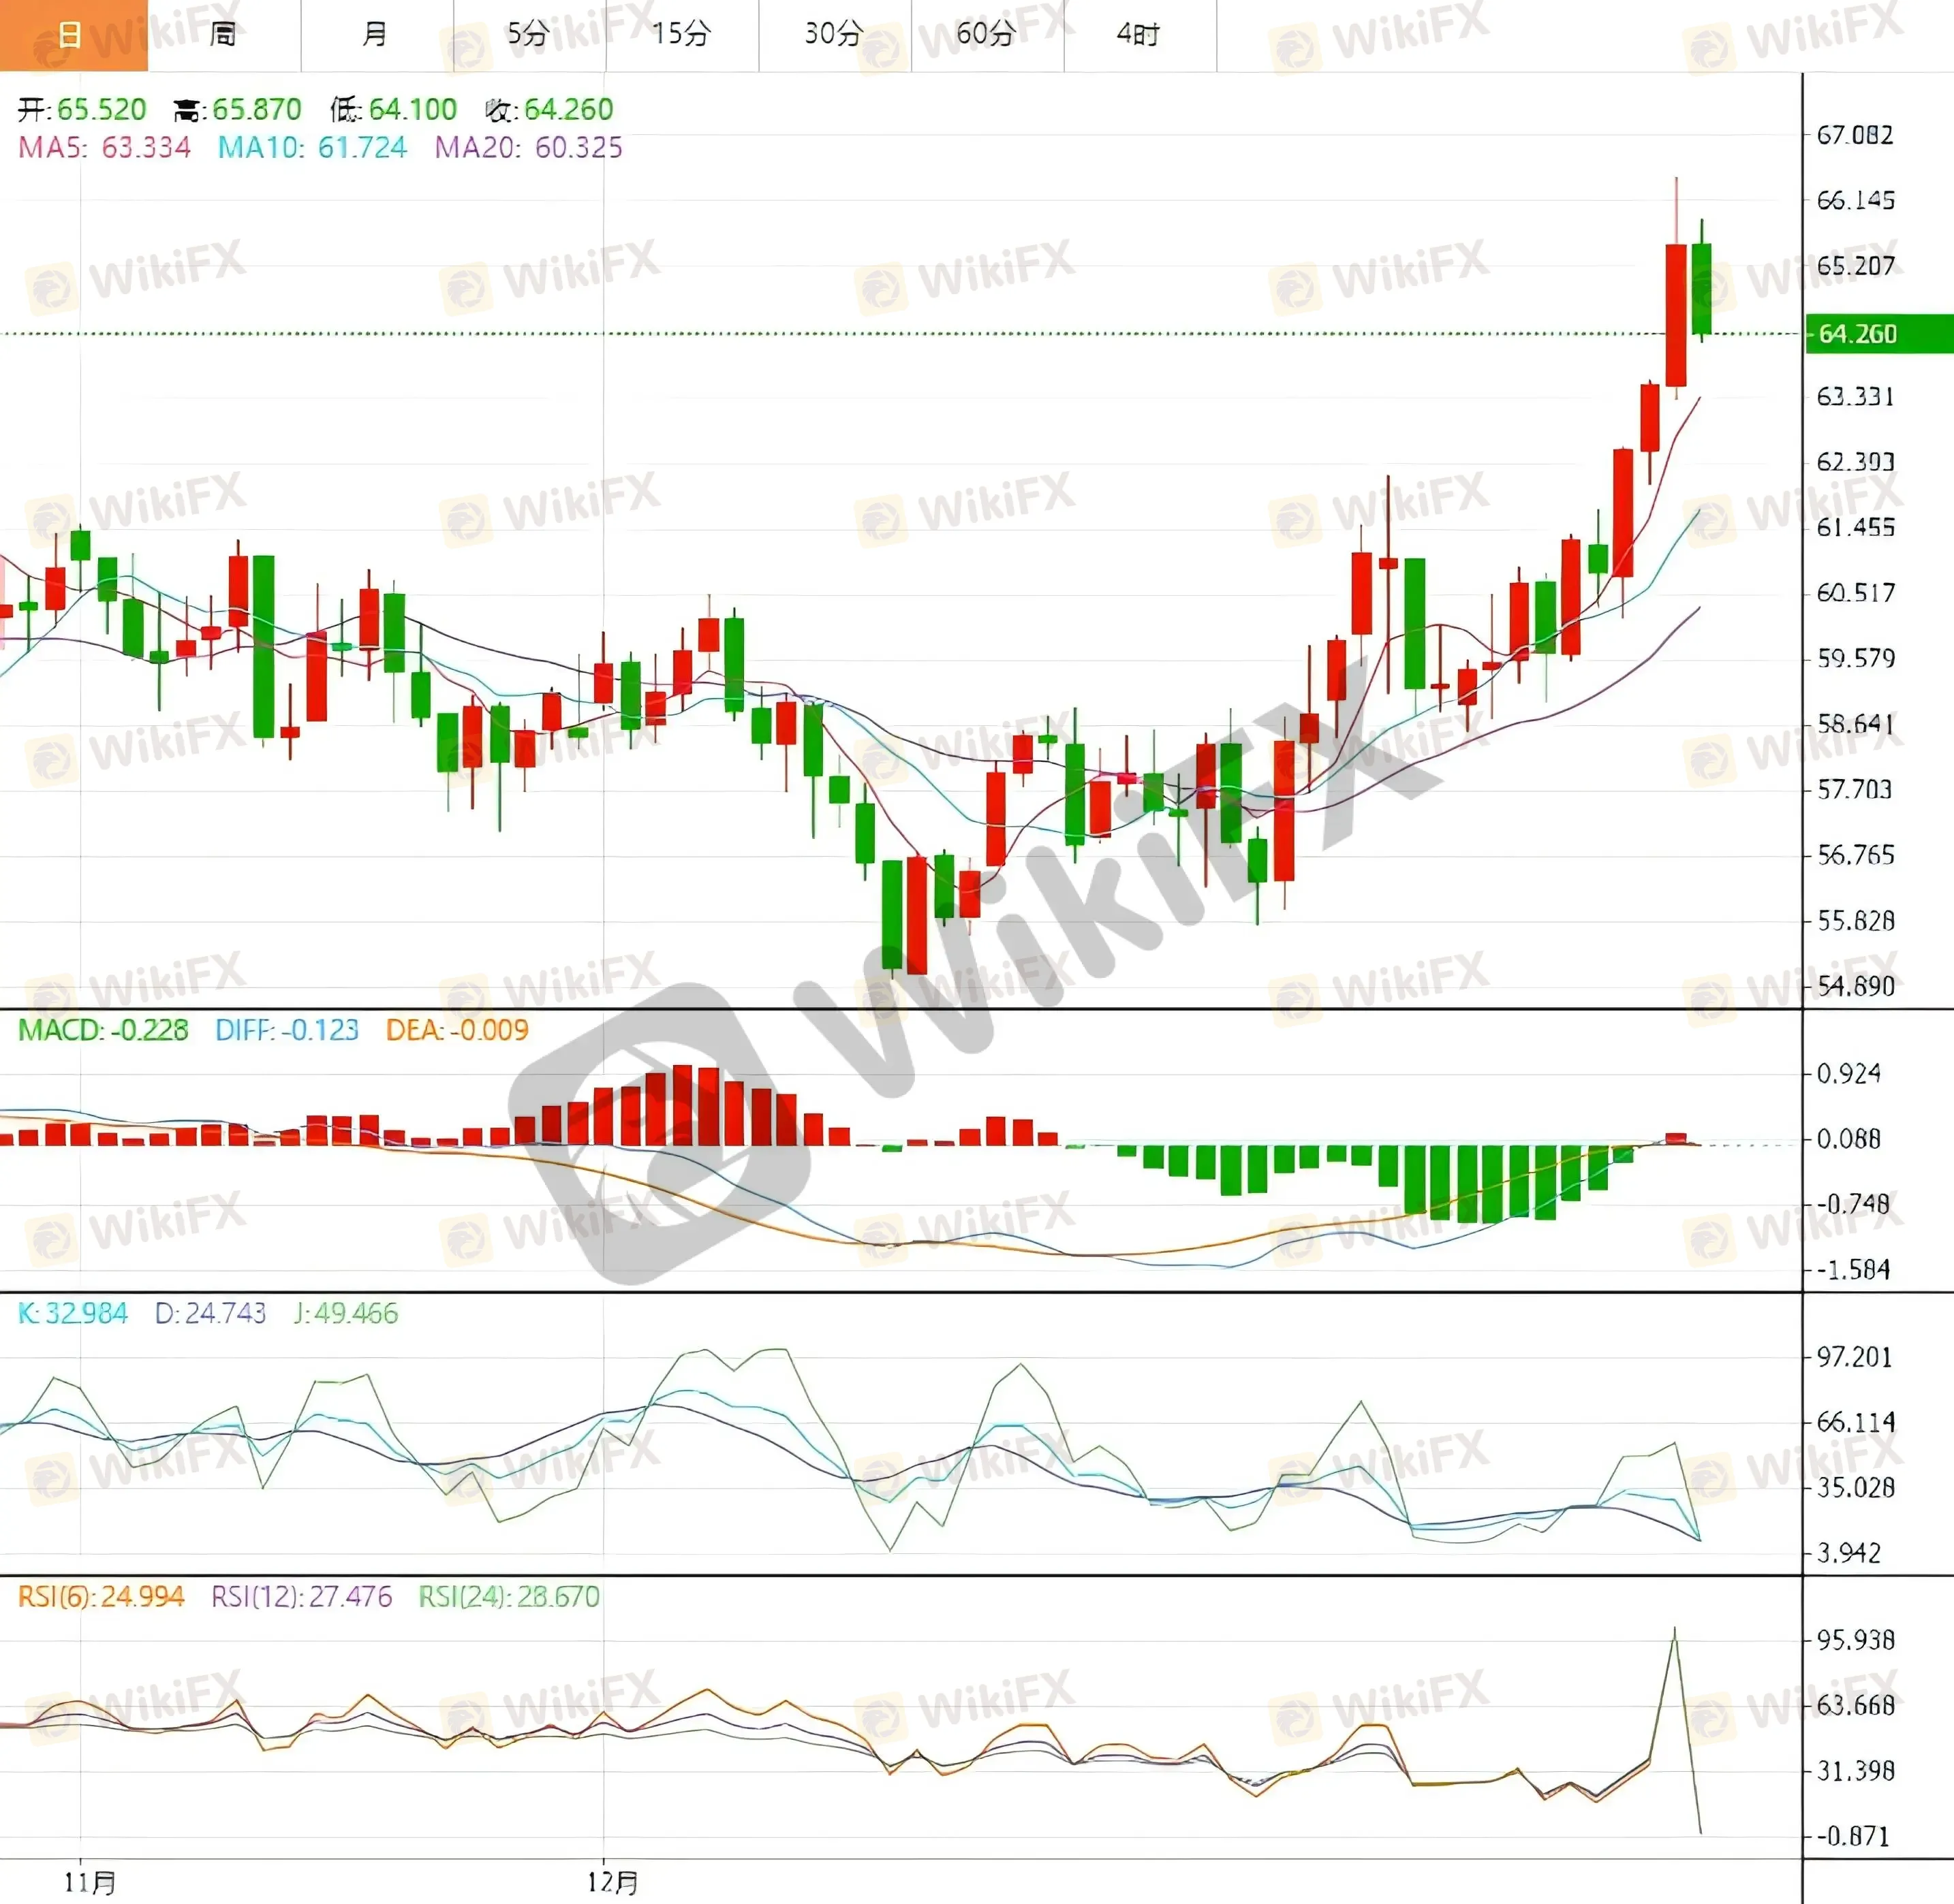
Task: Click the K 32.984 KDJ label
Action: coord(72,1313)
